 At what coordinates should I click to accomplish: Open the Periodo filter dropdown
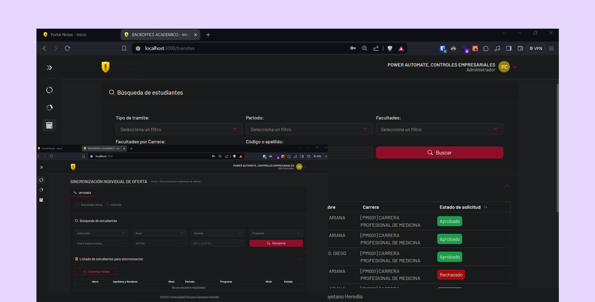pyautogui.click(x=309, y=129)
